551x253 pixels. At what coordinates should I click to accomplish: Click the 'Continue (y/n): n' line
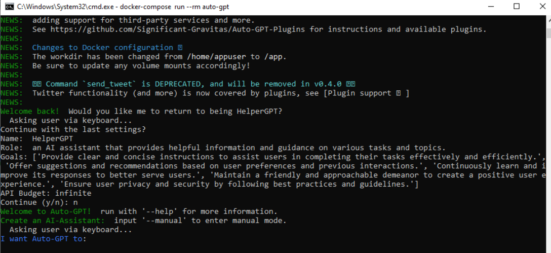tap(39, 202)
